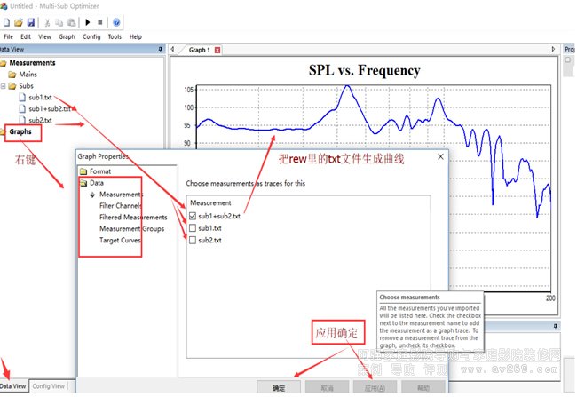Open the Tools menu
577x397 pixels.
coord(115,36)
